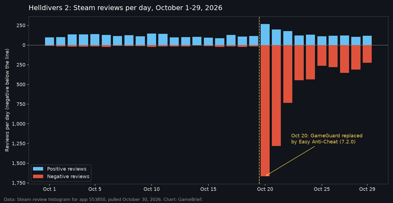Click the '750' y-axis tick label

tap(21, 104)
